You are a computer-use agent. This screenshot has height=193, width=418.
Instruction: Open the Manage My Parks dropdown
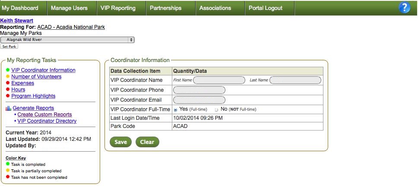tap(67, 40)
